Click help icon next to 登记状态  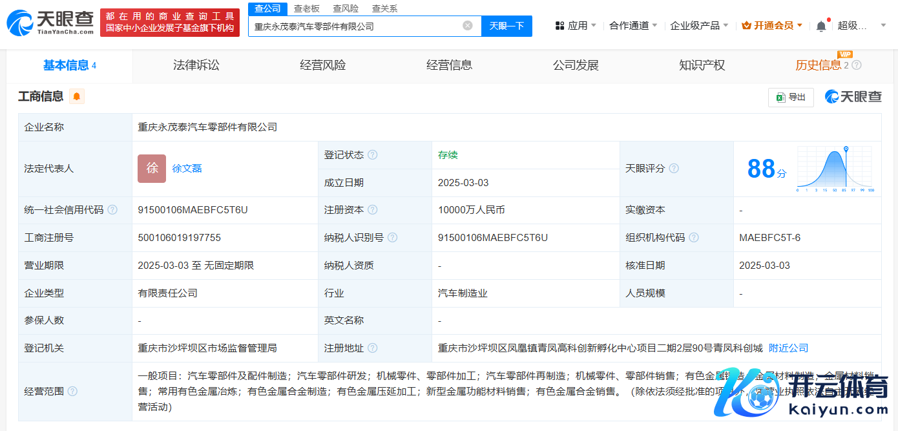click(x=373, y=155)
